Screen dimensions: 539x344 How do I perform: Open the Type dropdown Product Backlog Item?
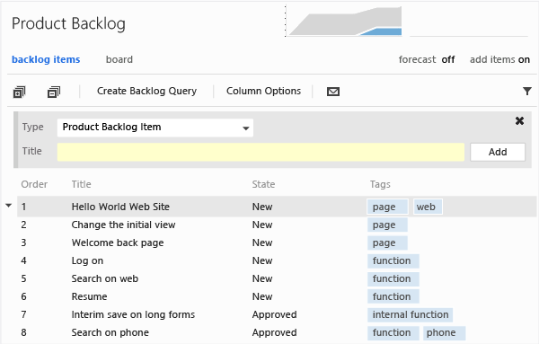coord(155,128)
